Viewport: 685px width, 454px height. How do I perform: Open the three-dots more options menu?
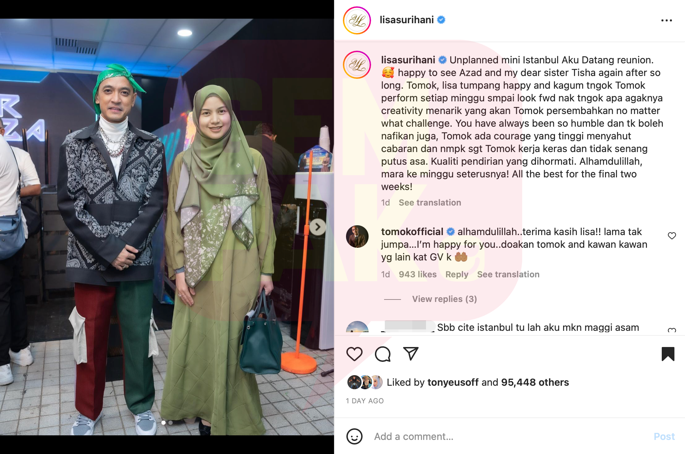(666, 20)
